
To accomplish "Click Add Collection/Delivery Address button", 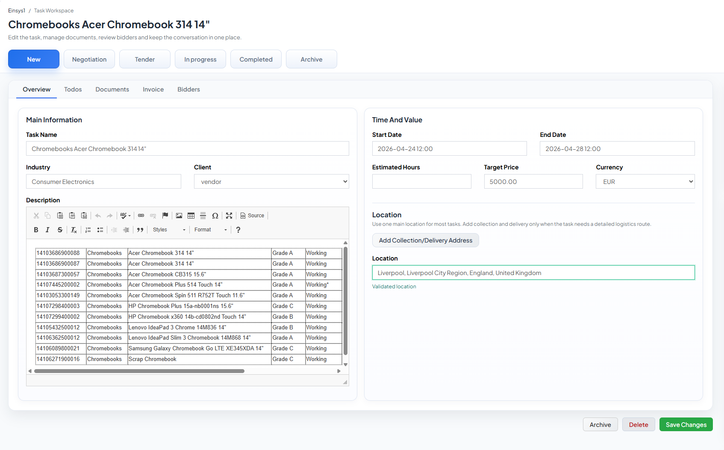I will pyautogui.click(x=426, y=240).
